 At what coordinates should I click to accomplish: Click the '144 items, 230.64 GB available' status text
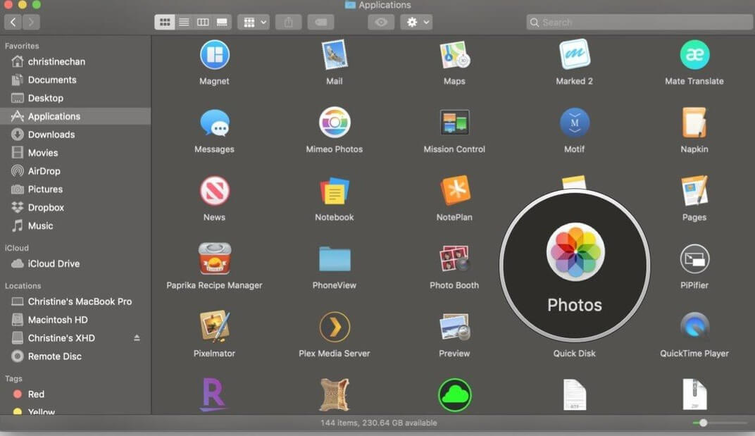tap(379, 423)
